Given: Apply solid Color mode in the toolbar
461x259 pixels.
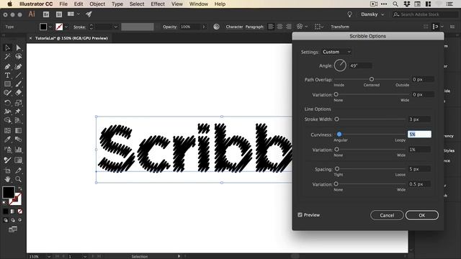Looking at the screenshot, I should coord(6,212).
